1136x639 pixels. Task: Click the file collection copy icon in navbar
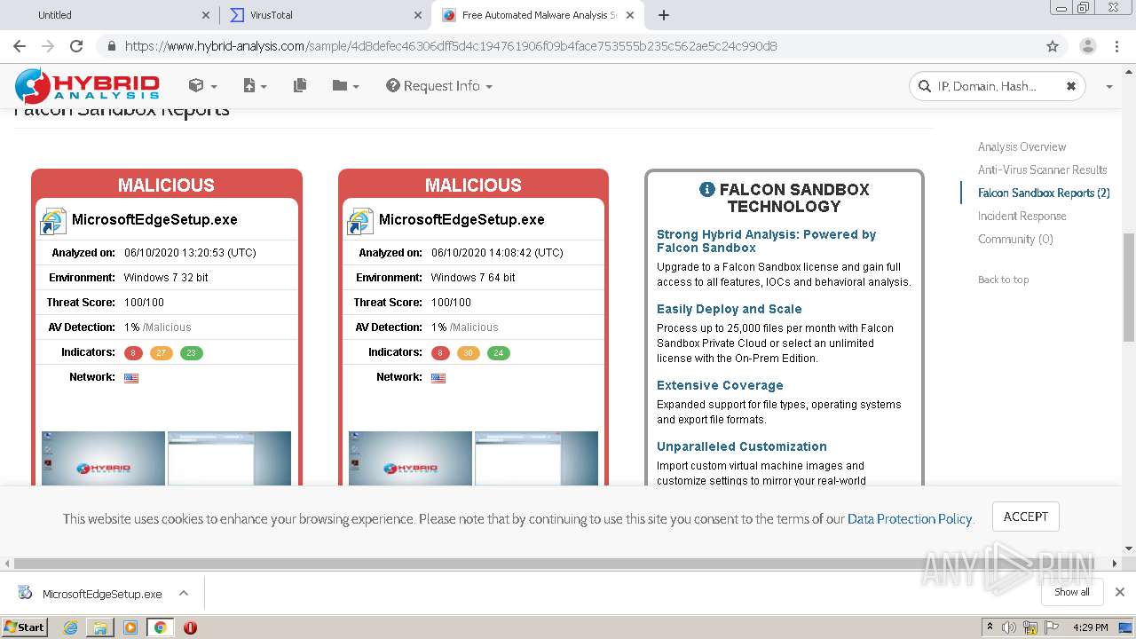point(300,85)
